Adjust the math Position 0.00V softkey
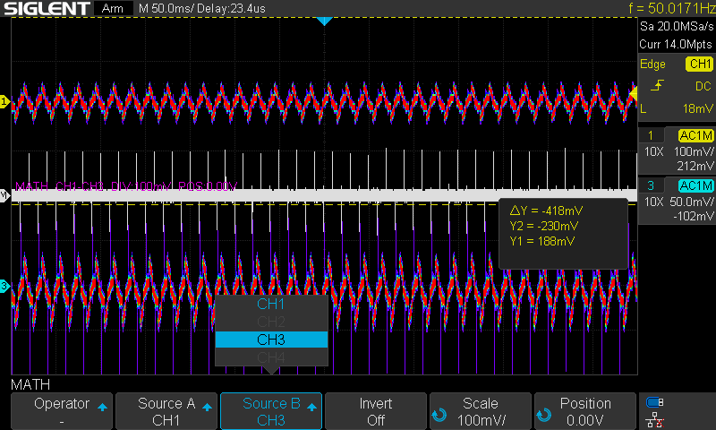 [585, 411]
